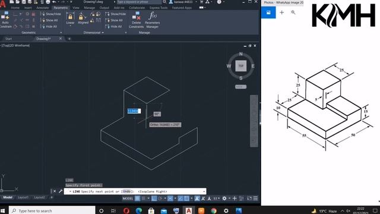Click the Task View icon on taskbar
The height and width of the screenshot is (214, 380).
[x=113, y=210]
